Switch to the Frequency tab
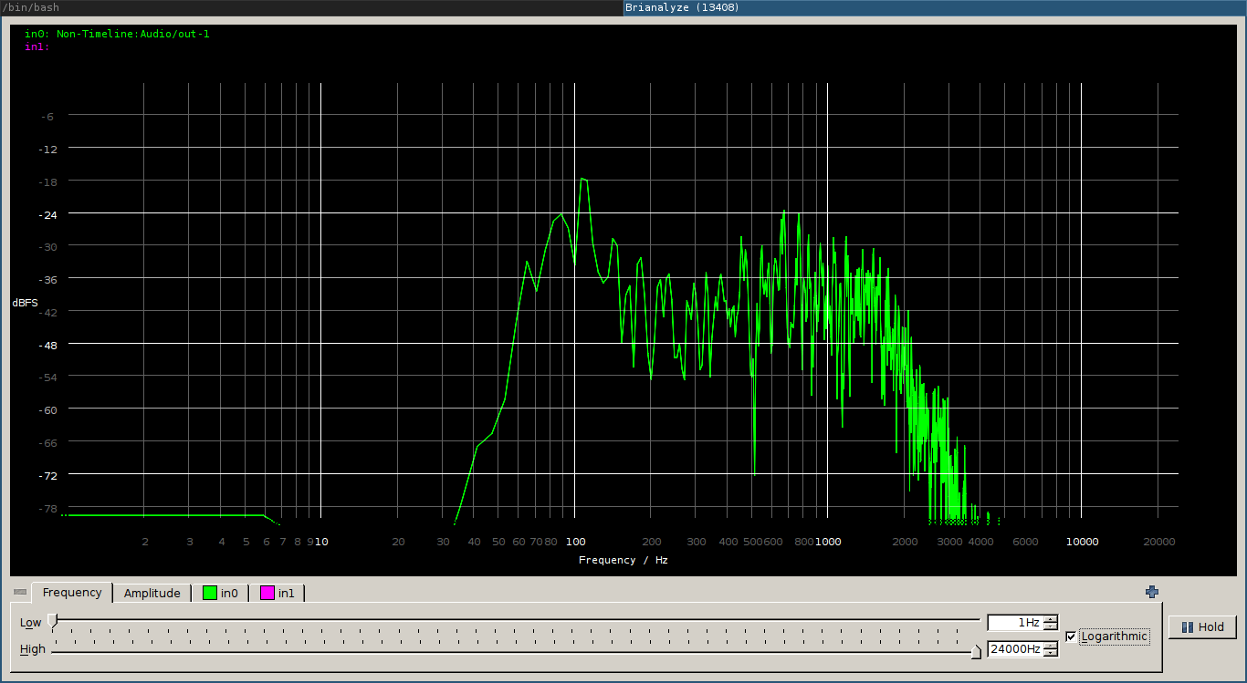The height and width of the screenshot is (683, 1247). 72,593
